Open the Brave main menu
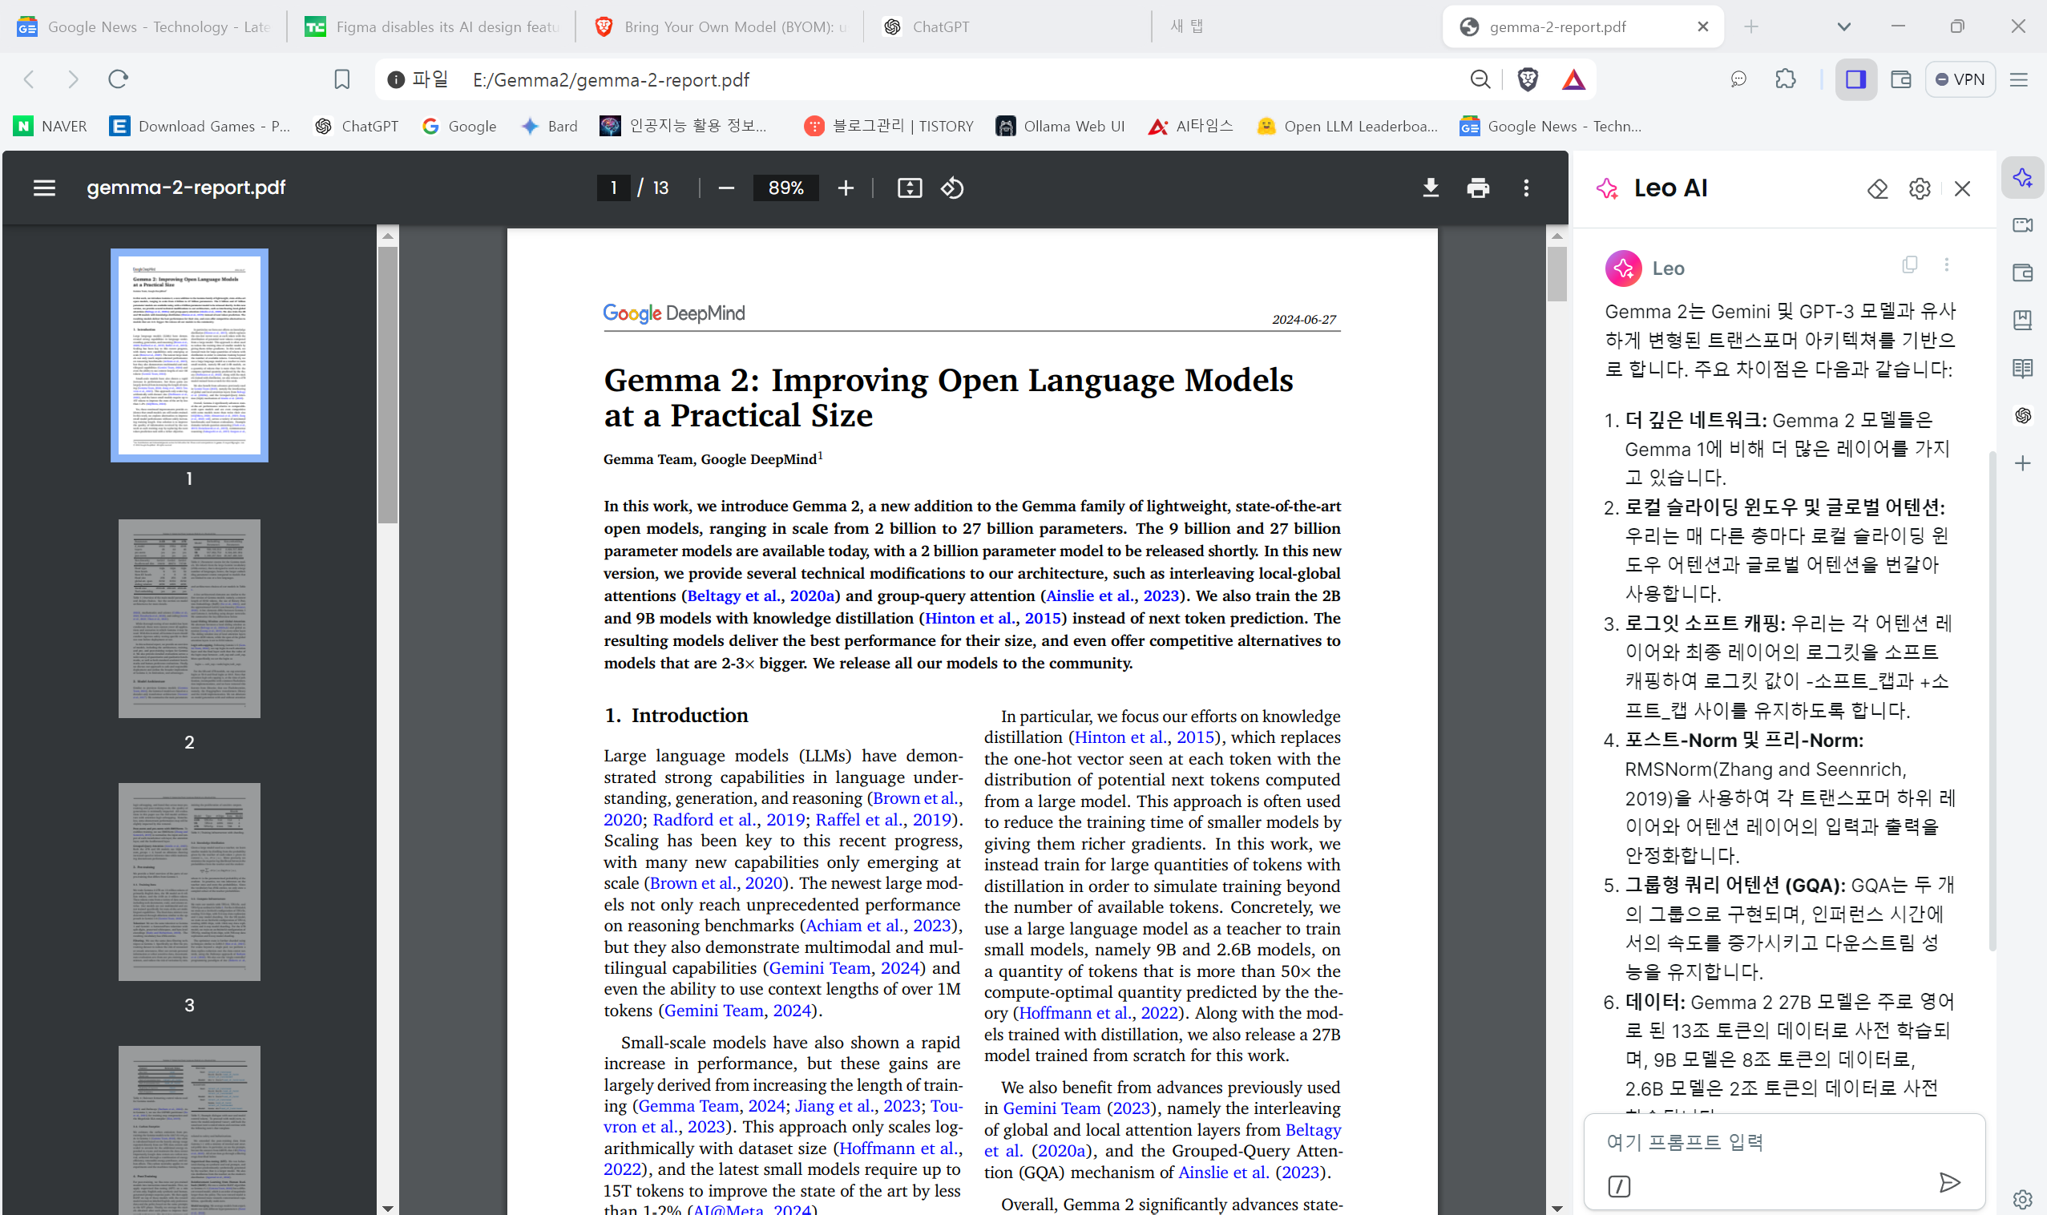 (x=2018, y=79)
